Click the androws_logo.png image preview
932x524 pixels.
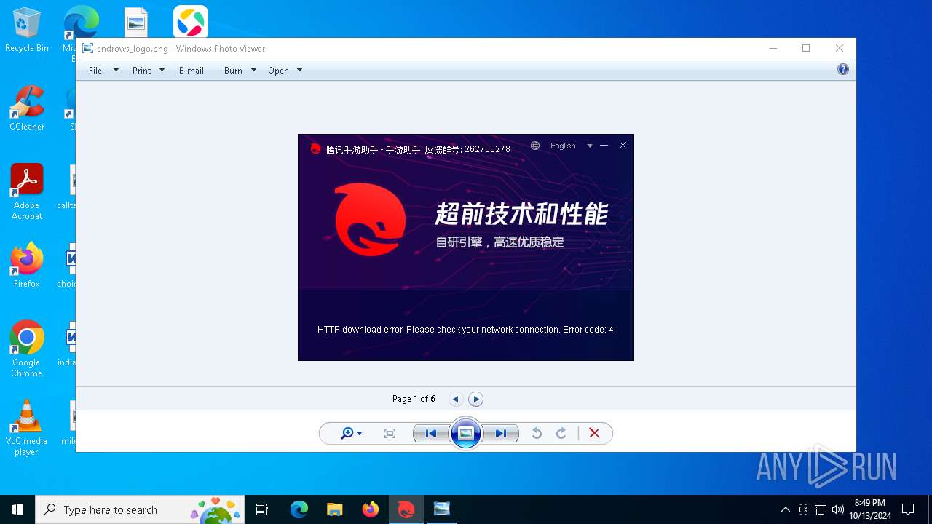[466, 247]
